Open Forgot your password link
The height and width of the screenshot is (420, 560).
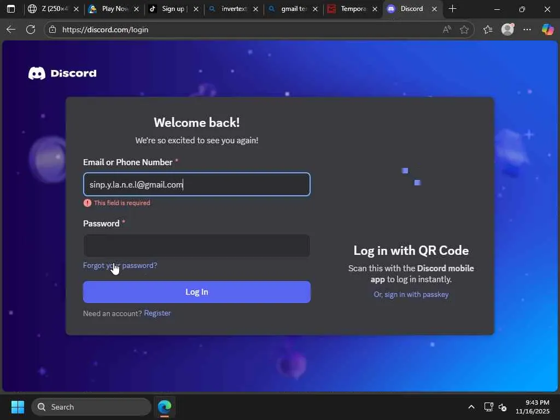coord(120,265)
